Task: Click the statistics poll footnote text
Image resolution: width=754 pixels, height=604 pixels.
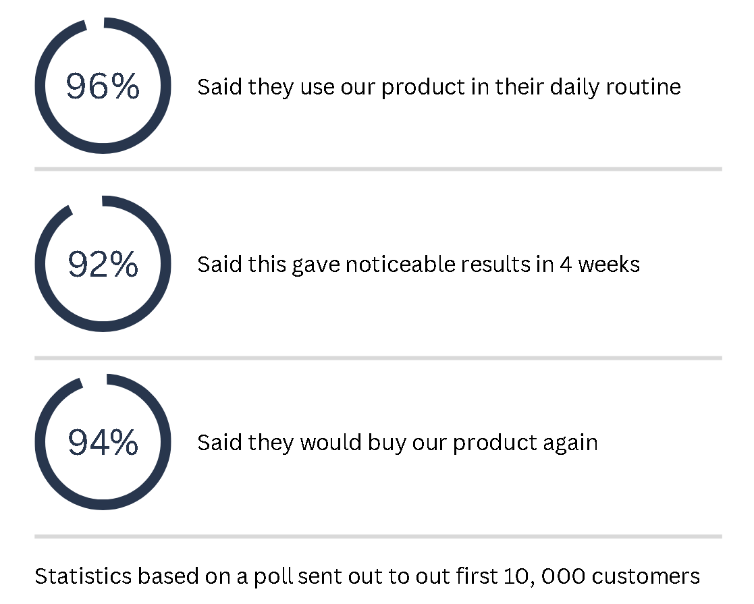Action: pyautogui.click(x=367, y=576)
